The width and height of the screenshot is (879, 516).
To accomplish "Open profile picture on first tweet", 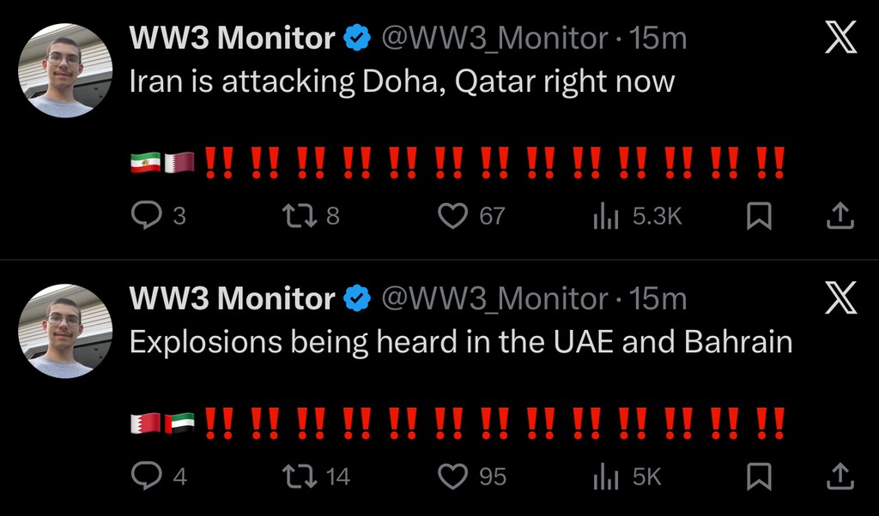I will 65,70.
